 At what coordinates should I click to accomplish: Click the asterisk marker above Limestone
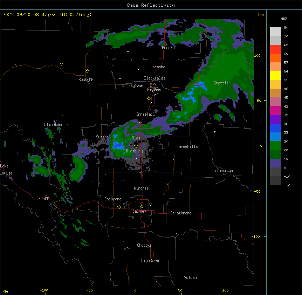pos(54,121)
